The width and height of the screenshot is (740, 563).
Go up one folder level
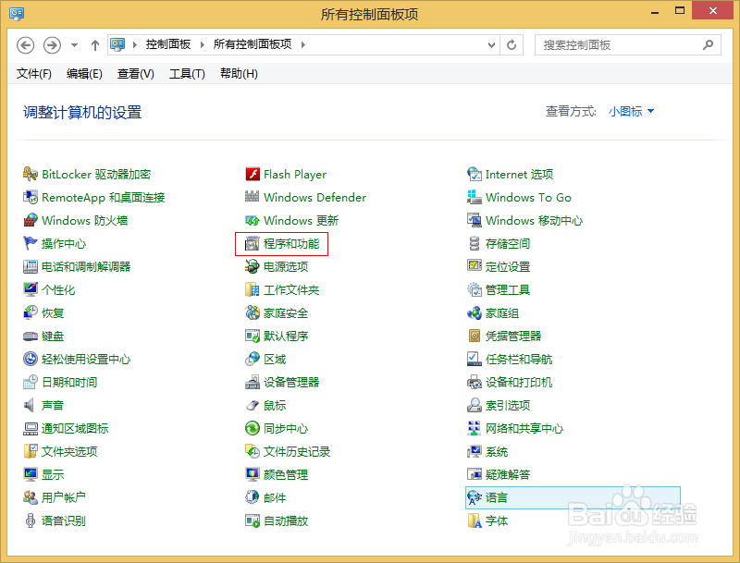(x=95, y=45)
